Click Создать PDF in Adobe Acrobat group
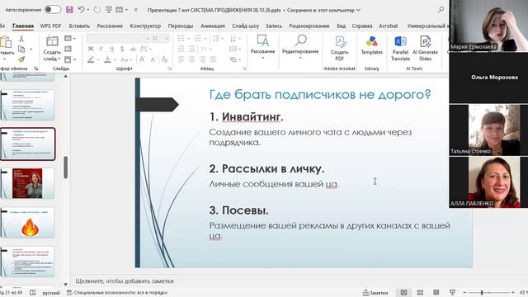528x297 pixels. (x=339, y=49)
